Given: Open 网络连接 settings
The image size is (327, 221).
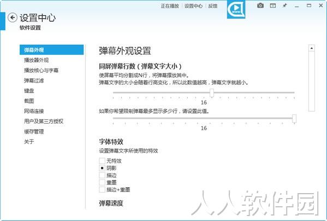Looking at the screenshot, I should pos(34,111).
